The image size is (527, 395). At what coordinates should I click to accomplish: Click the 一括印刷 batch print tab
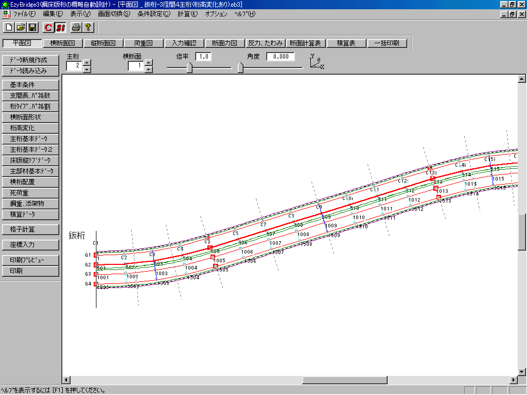click(x=387, y=43)
